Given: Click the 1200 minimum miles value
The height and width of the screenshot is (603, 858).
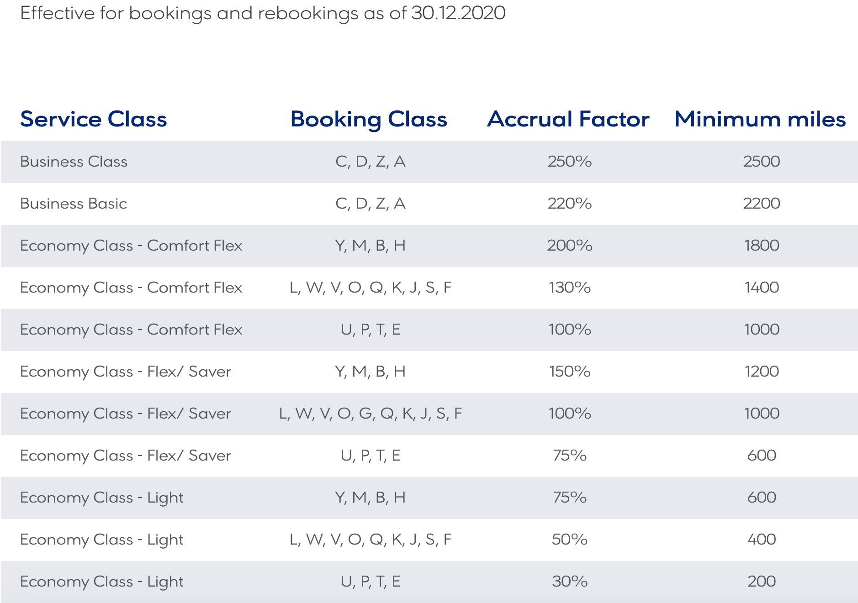Looking at the screenshot, I should click(x=761, y=372).
